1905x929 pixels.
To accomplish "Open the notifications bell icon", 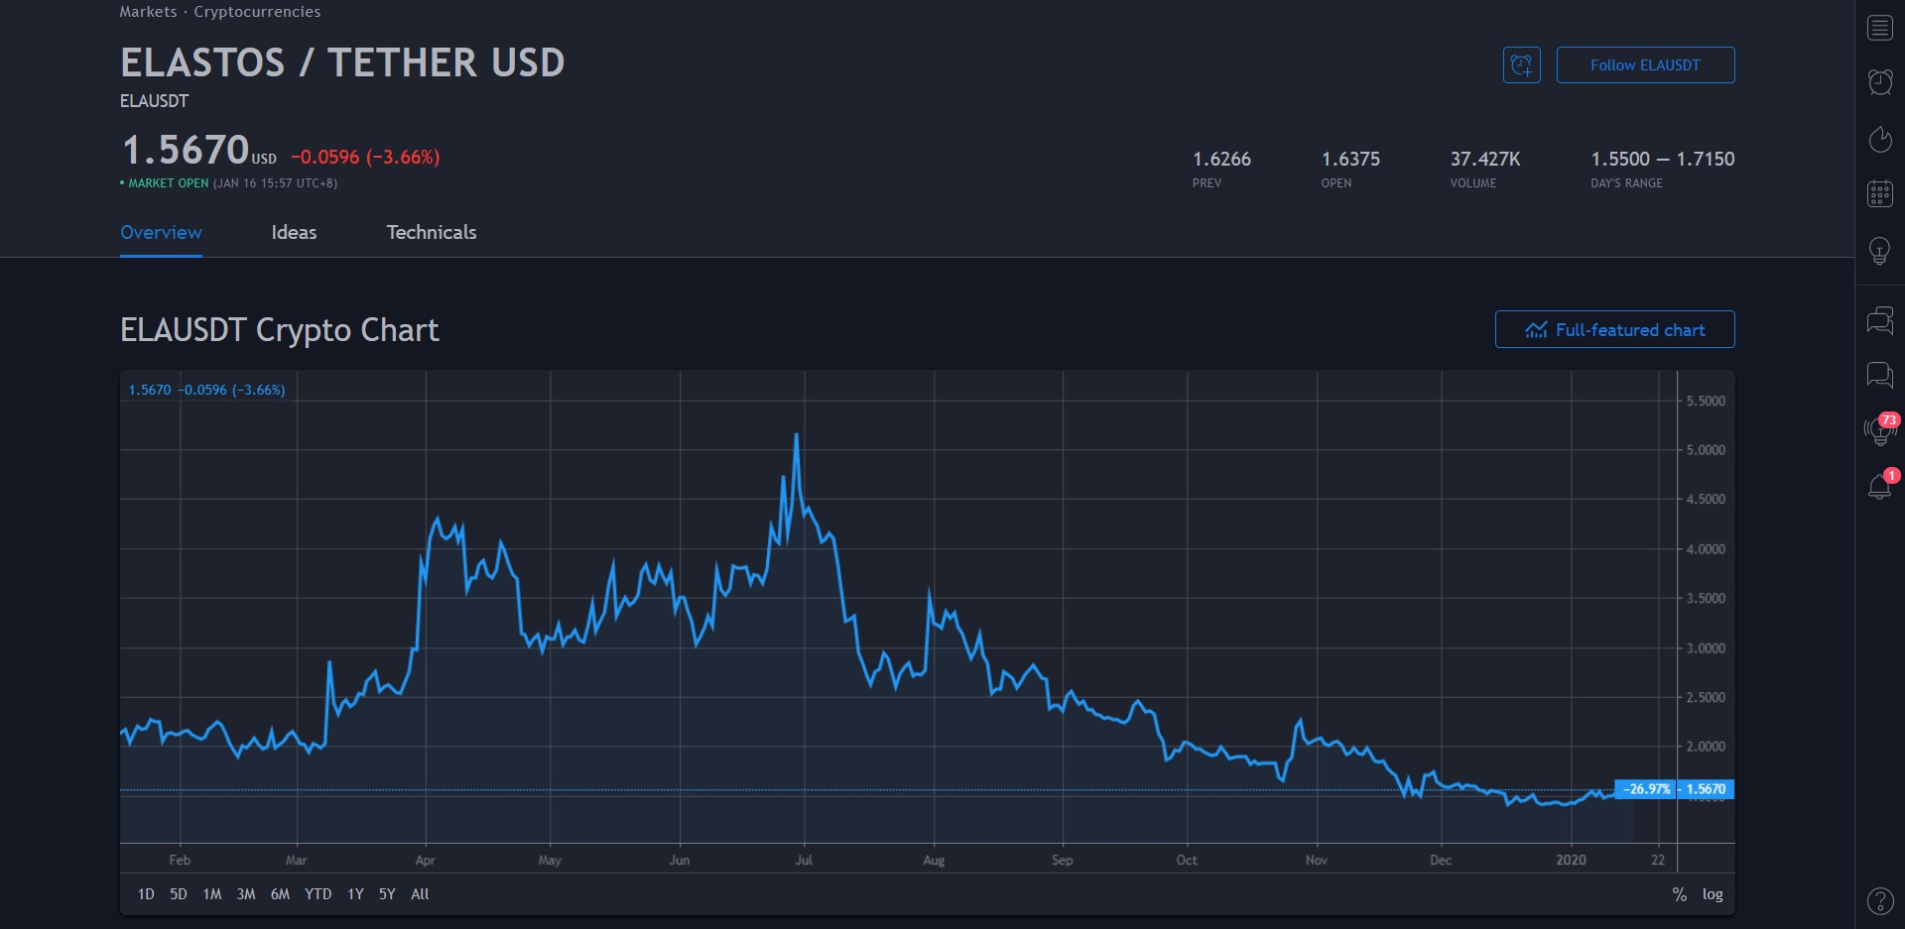I will click(1880, 486).
